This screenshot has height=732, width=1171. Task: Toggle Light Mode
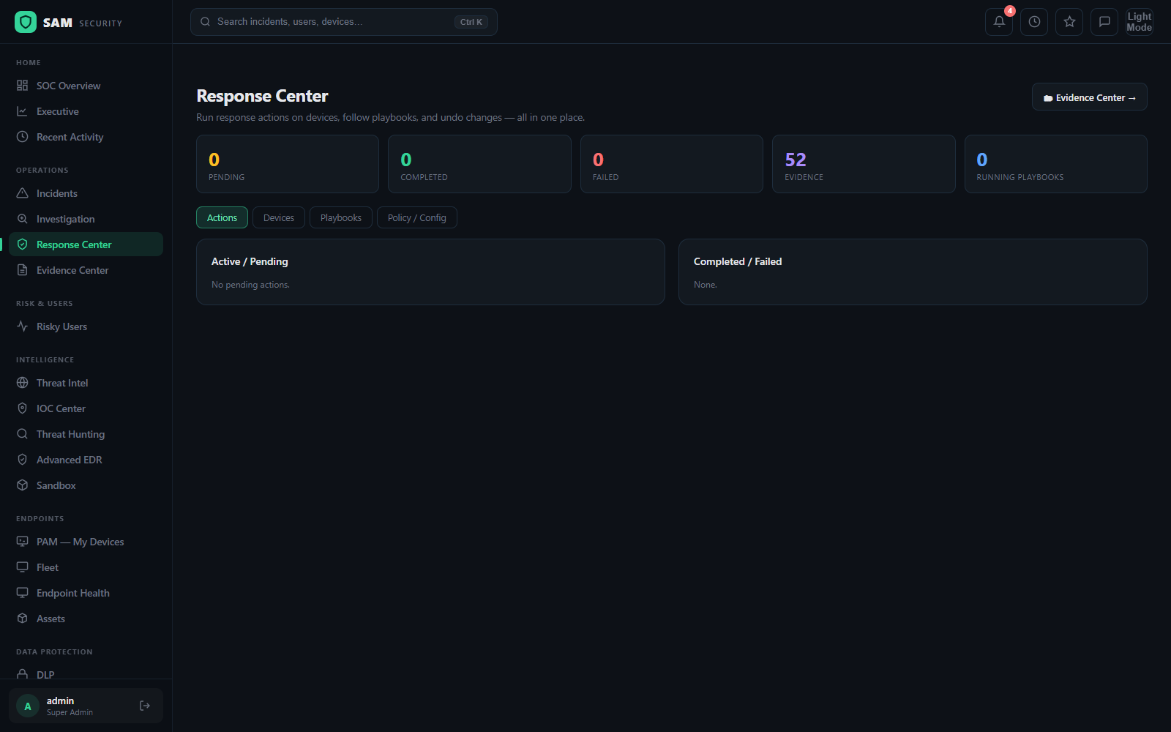[x=1140, y=22]
